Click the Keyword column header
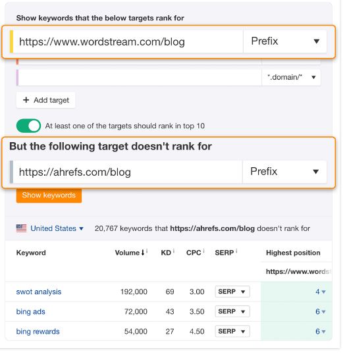The height and width of the screenshot is (358, 349). pyautogui.click(x=31, y=253)
